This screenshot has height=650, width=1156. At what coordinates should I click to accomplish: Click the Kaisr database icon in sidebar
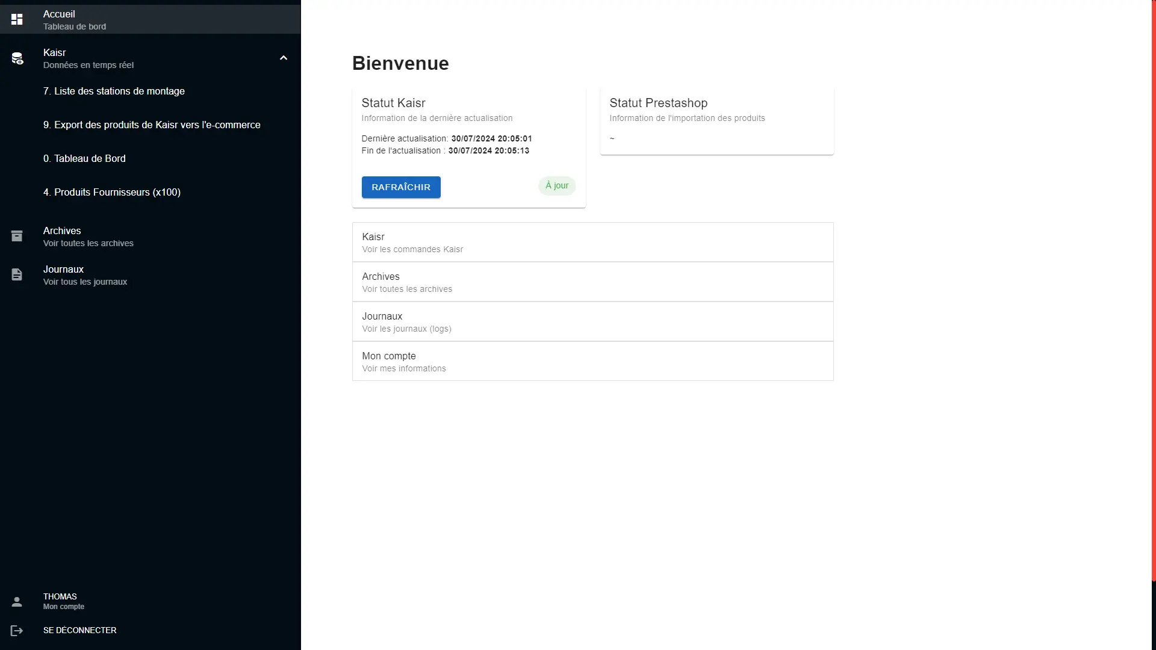17,58
